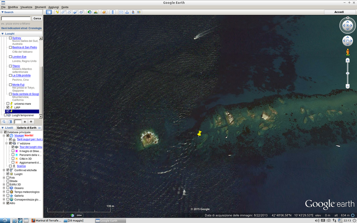
Task: Select the ruler measurement tool
Action: coord(112,12)
